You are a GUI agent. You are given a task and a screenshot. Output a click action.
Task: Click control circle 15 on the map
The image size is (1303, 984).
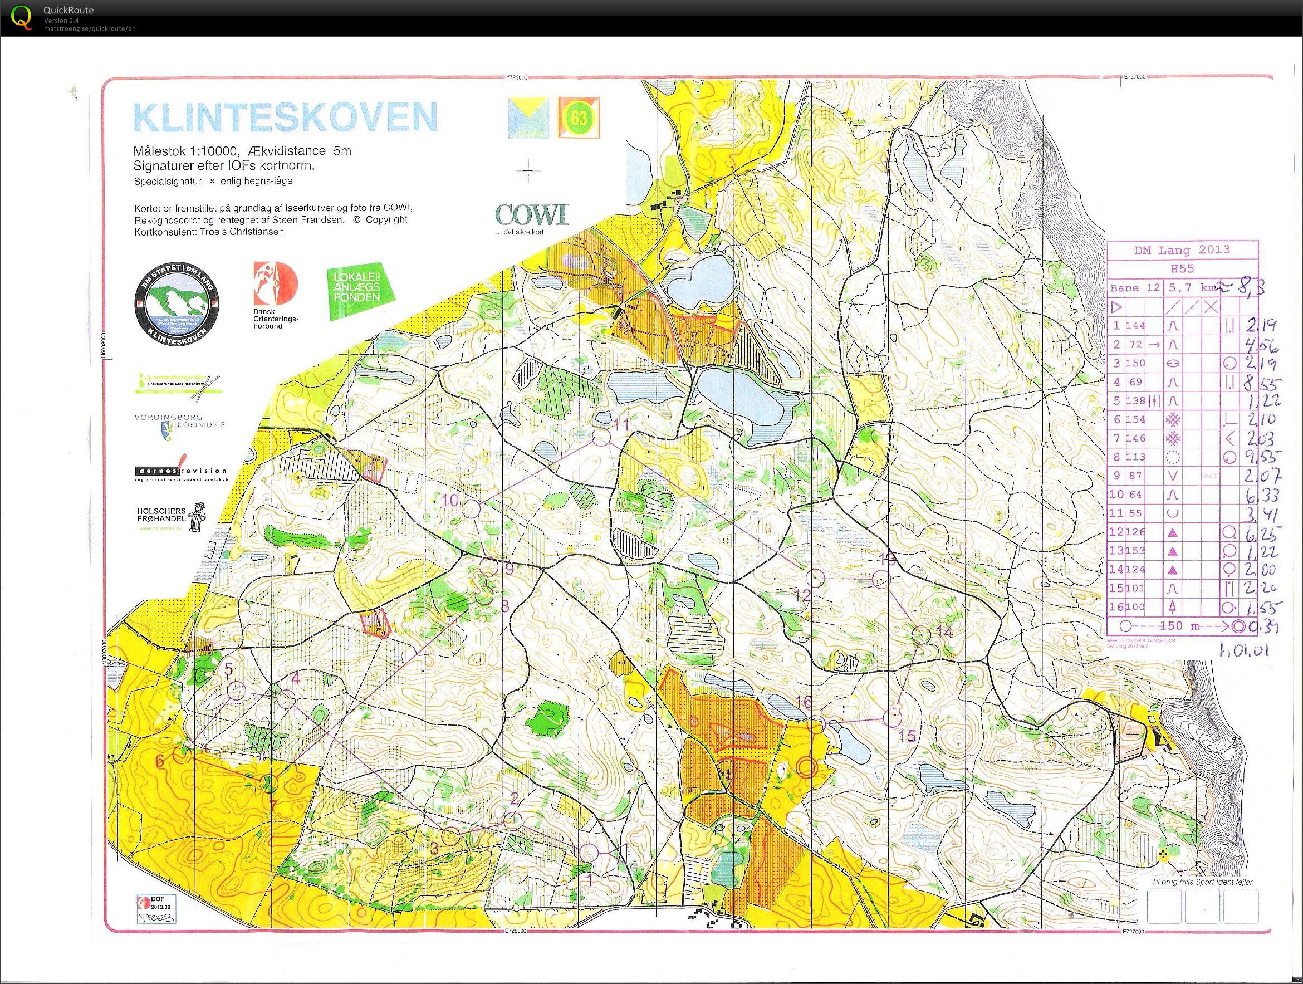pos(893,718)
